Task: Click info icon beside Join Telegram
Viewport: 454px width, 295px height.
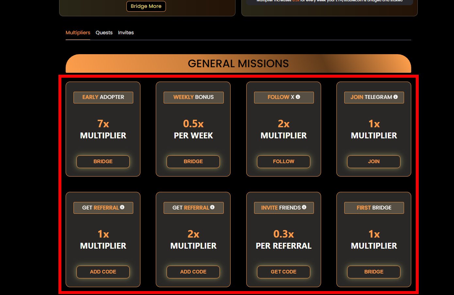Action: click(396, 97)
